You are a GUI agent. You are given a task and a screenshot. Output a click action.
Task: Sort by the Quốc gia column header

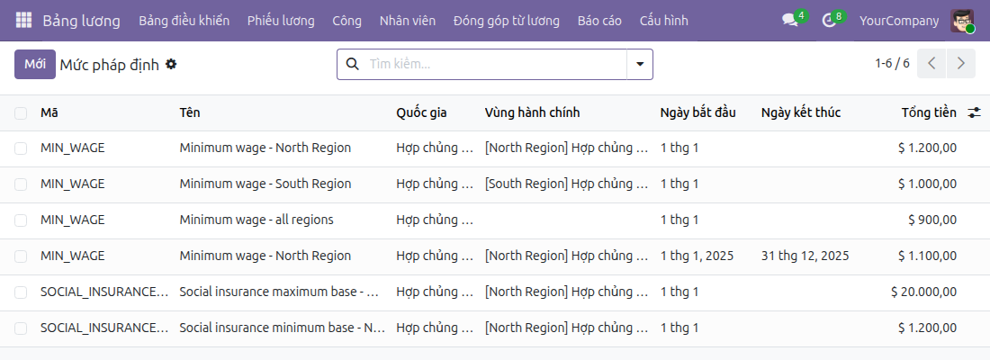[421, 112]
